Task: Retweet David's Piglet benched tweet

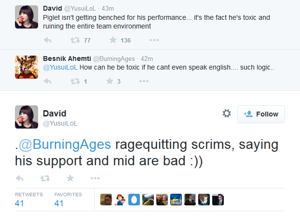Action: (75, 40)
